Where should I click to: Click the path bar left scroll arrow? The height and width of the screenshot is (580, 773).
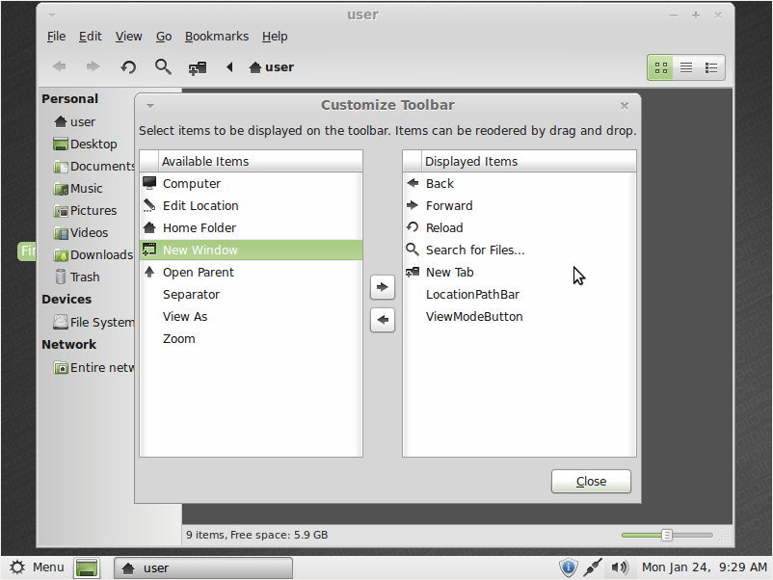tap(229, 67)
